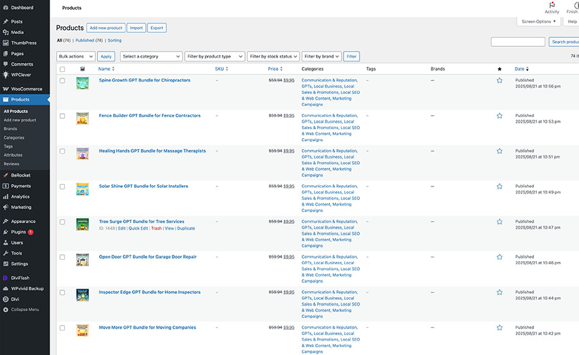Click the image column header icon

82,69
